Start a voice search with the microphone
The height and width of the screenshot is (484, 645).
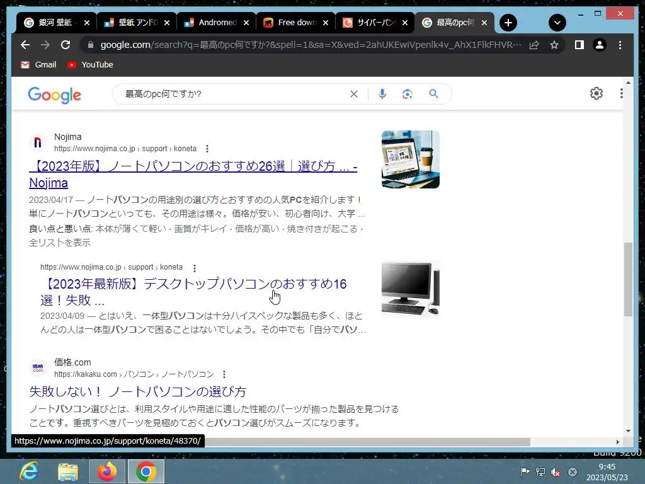pyautogui.click(x=382, y=94)
